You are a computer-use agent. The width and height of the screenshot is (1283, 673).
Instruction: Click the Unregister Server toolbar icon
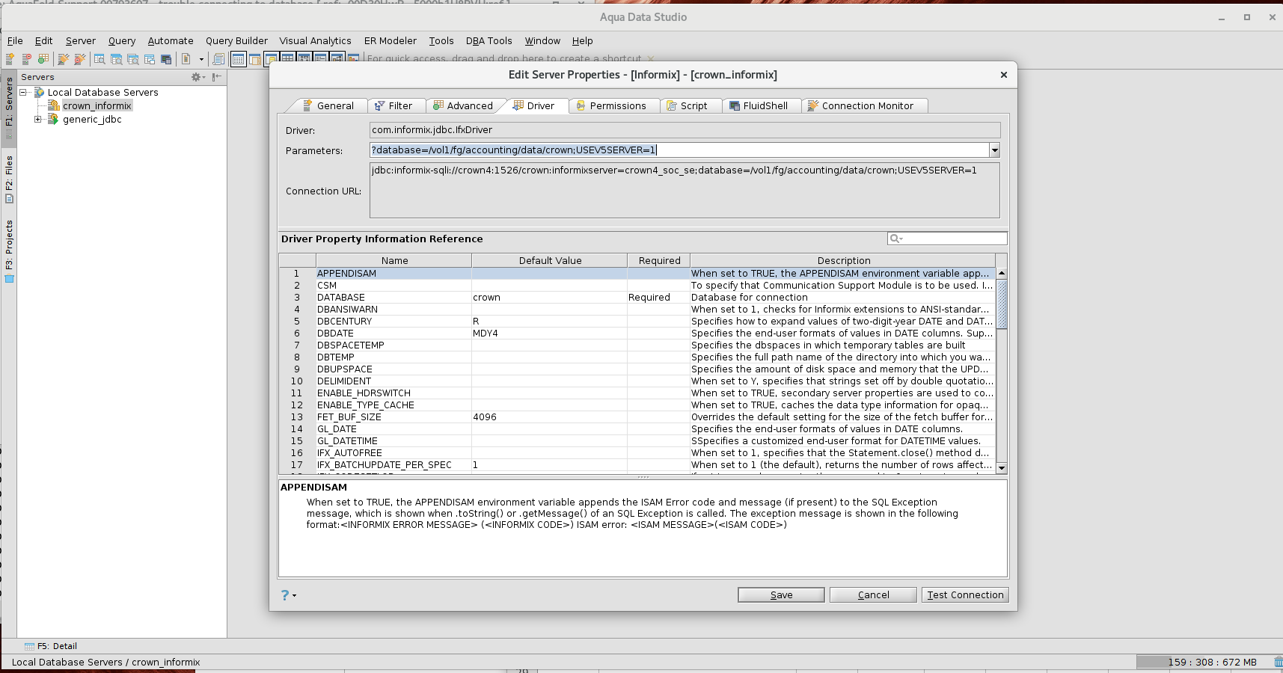27,59
